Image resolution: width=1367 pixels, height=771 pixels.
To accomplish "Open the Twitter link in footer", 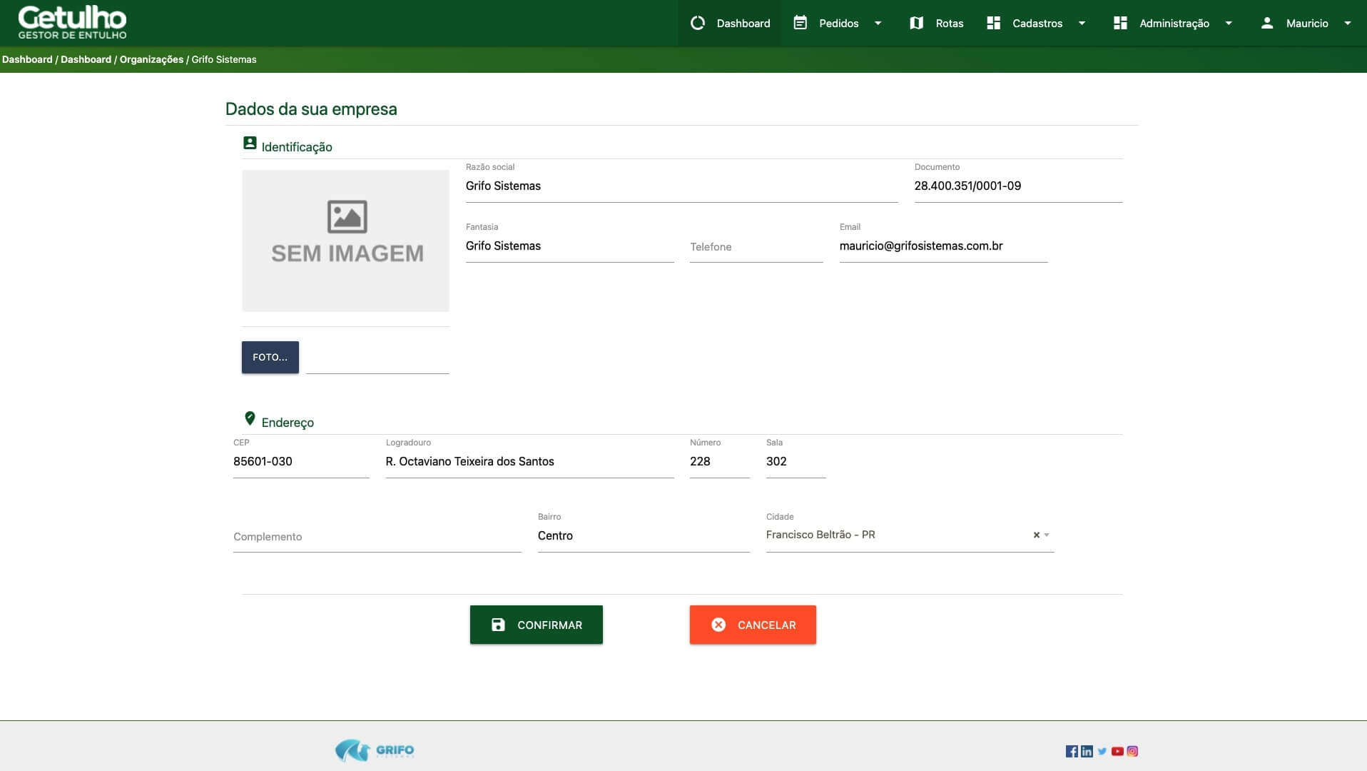I will coord(1102,751).
